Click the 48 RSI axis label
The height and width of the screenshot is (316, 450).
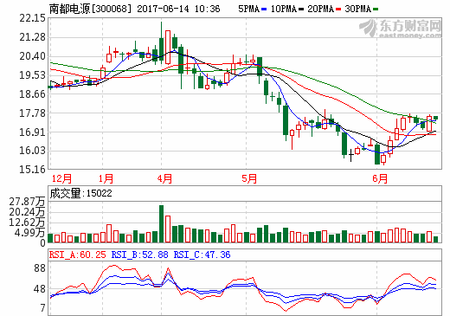point(40,289)
